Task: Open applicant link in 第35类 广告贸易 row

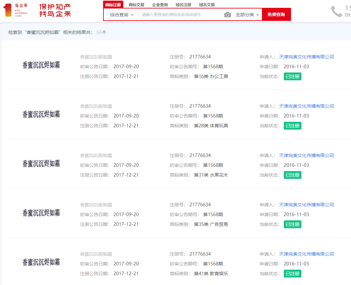Action: 306,205
